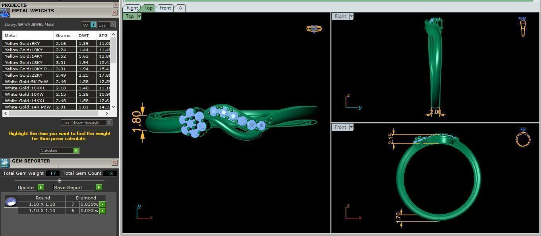
Task: Click the Grams column header
Action: pyautogui.click(x=65, y=35)
